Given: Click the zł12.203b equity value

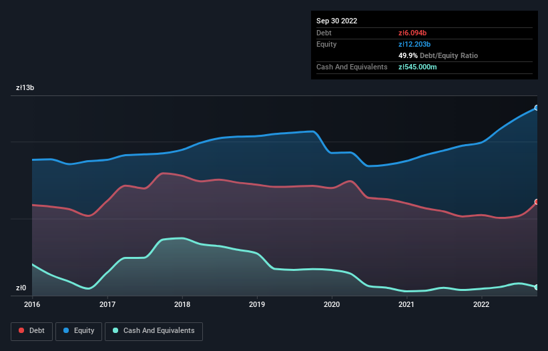Looking at the screenshot, I should click(x=415, y=44).
